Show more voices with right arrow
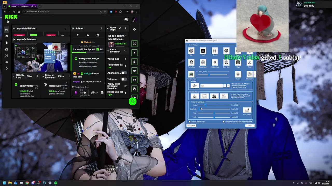 pyautogui.click(x=255, y=74)
